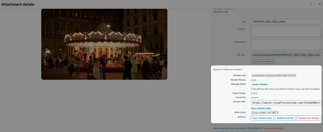Open the Open Stream video link
This screenshot has height=132, width=323.
click(x=261, y=108)
